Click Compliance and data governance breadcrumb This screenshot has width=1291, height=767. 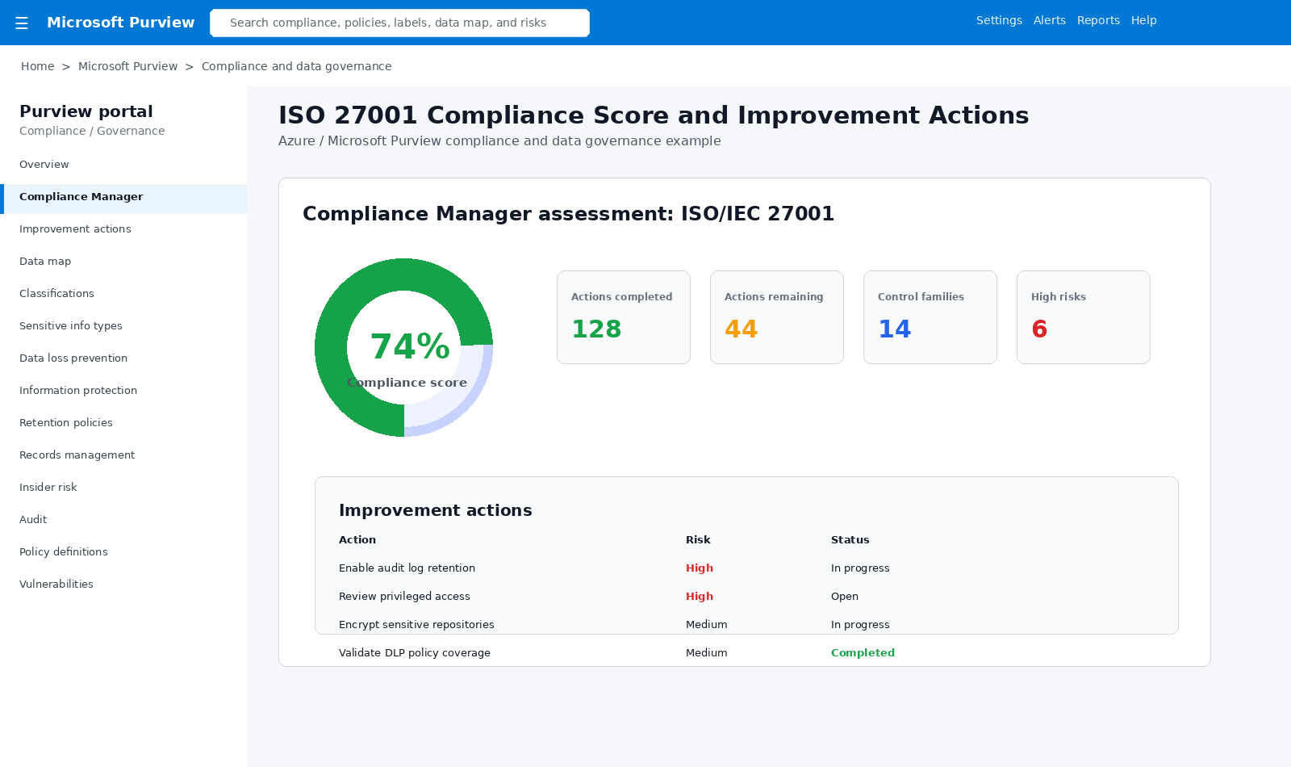coord(296,66)
